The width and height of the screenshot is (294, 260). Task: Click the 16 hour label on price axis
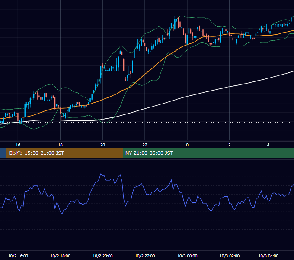pyautogui.click(x=18, y=145)
